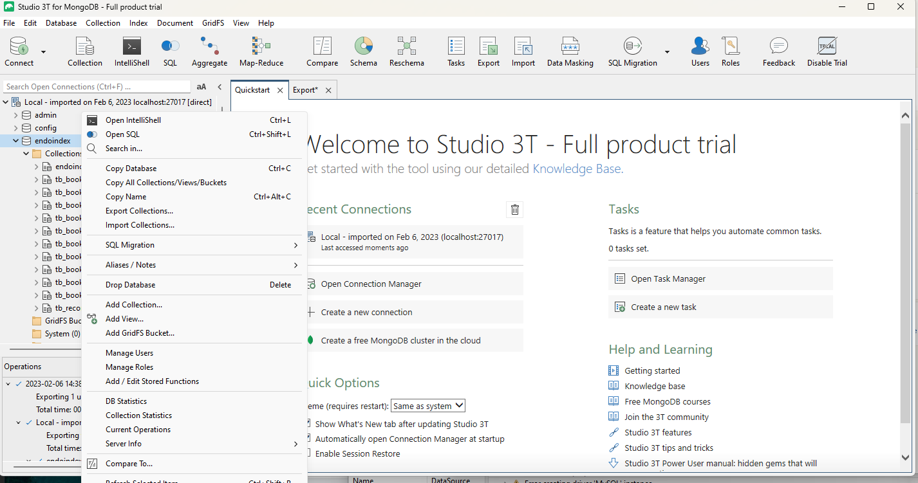Click the Feedback toolbar icon
The height and width of the screenshot is (483, 918).
pyautogui.click(x=779, y=51)
